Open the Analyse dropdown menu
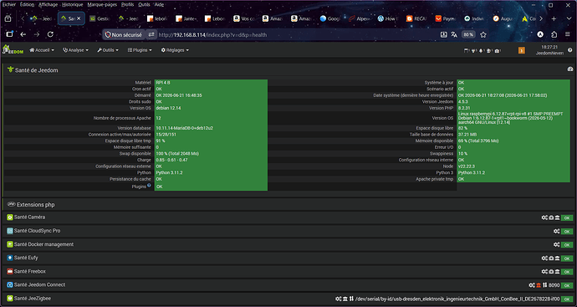The image size is (577, 307). click(x=75, y=50)
